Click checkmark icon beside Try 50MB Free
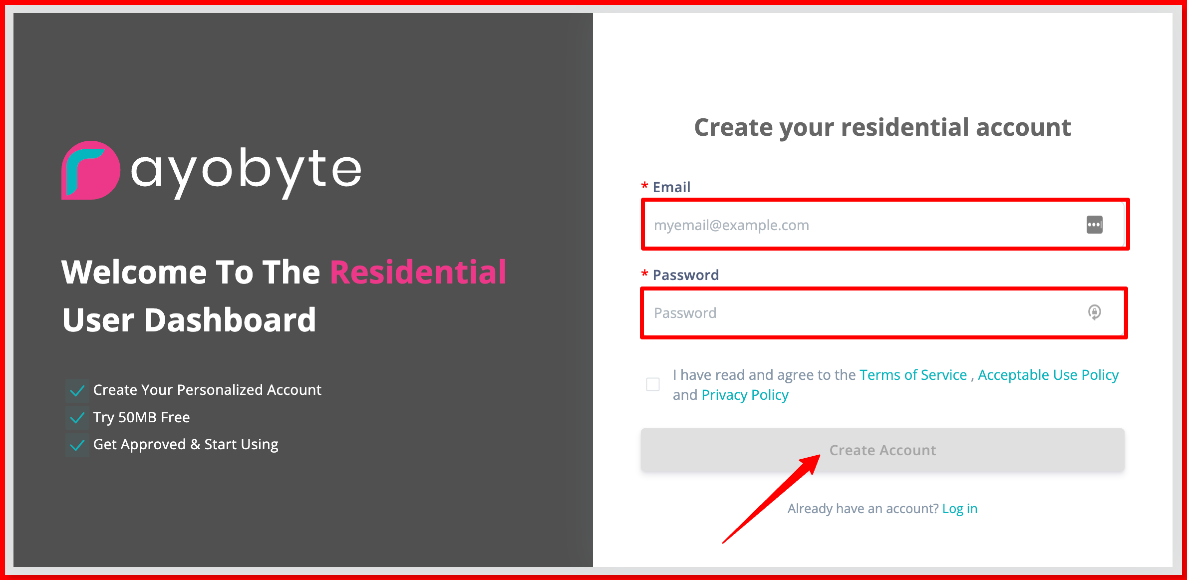1187x580 pixels. tap(77, 418)
